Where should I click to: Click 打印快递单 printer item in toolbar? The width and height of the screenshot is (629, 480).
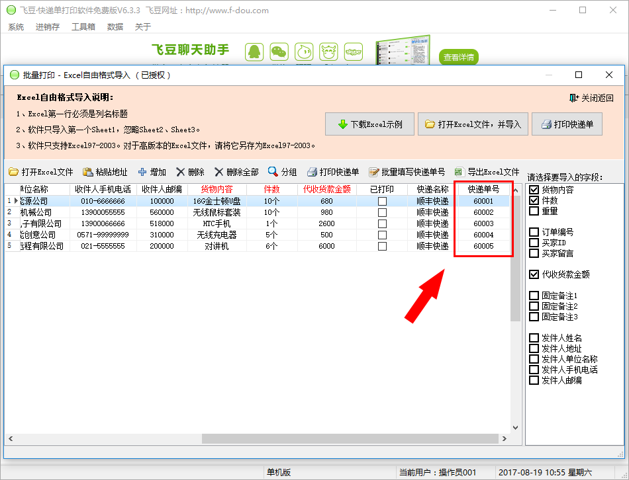tap(333, 172)
